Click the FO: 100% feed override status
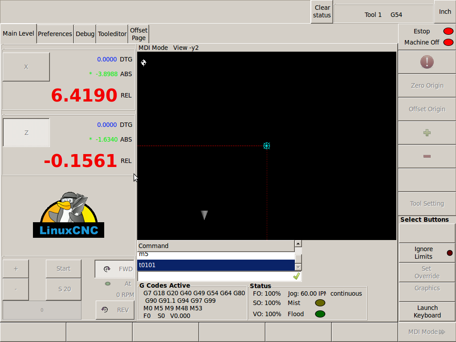The width and height of the screenshot is (456, 342). (267, 293)
